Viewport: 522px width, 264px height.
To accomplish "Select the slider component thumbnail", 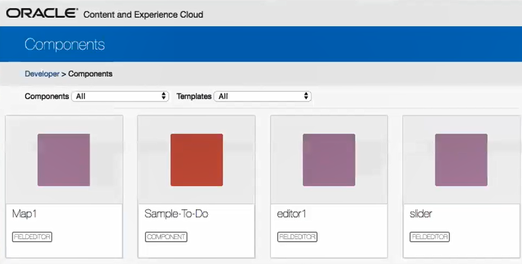I will 461,160.
